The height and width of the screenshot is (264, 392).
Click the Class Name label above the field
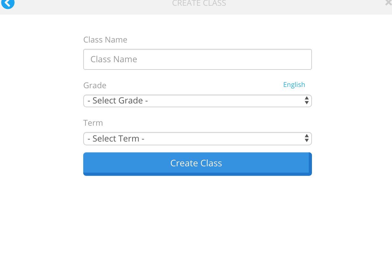pyautogui.click(x=105, y=40)
